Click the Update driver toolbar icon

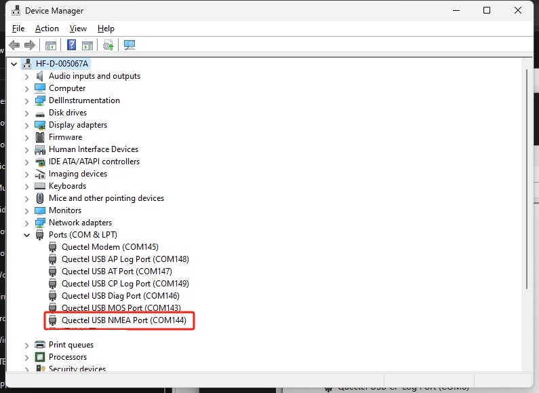click(x=108, y=45)
